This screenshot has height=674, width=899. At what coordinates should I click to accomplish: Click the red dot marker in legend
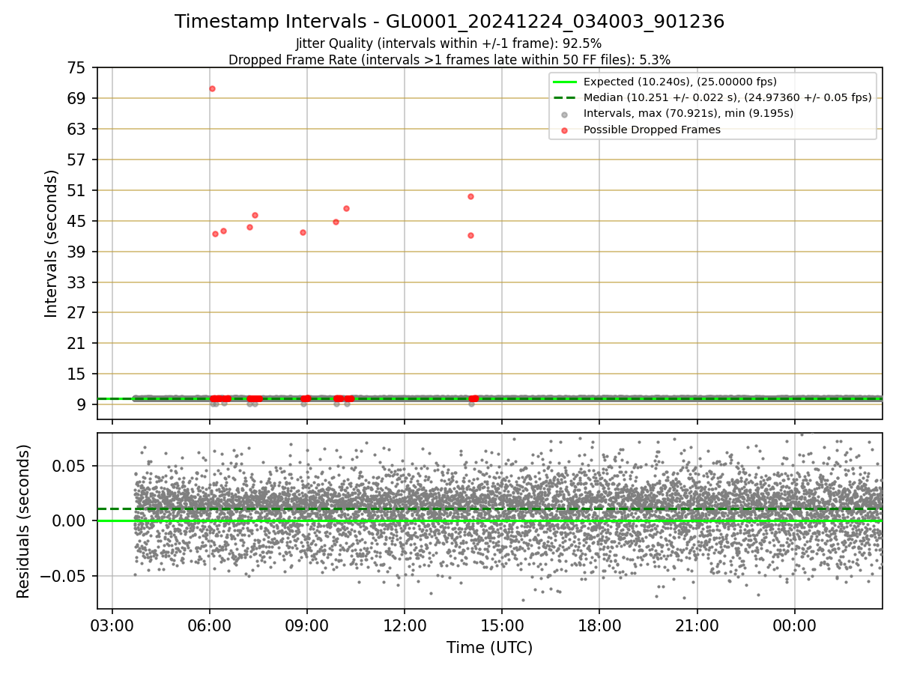click(x=565, y=130)
